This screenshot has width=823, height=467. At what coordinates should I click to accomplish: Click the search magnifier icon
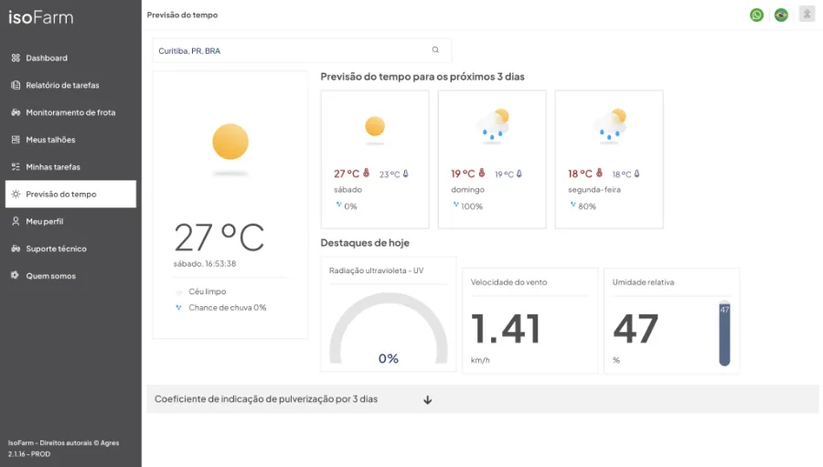click(435, 50)
